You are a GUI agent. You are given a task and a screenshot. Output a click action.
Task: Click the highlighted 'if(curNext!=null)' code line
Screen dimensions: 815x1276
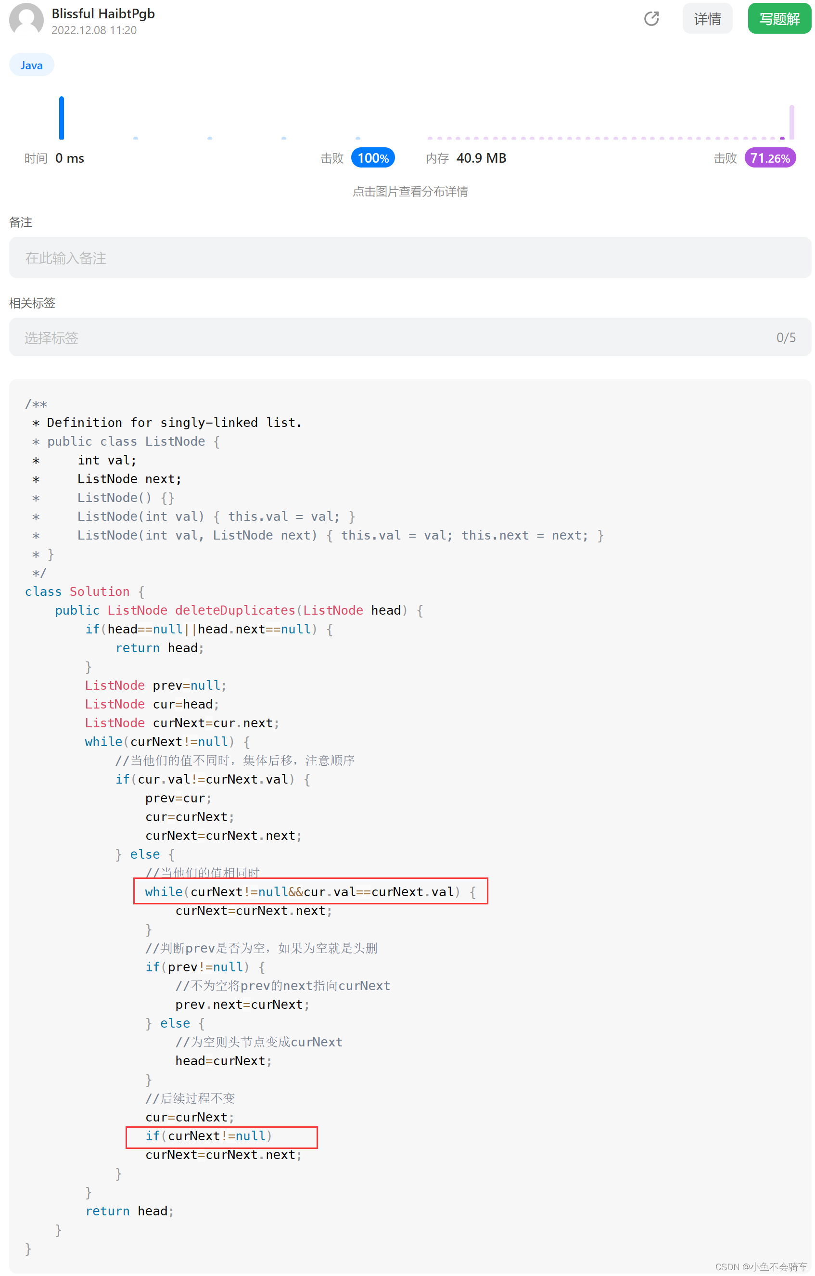click(209, 1135)
